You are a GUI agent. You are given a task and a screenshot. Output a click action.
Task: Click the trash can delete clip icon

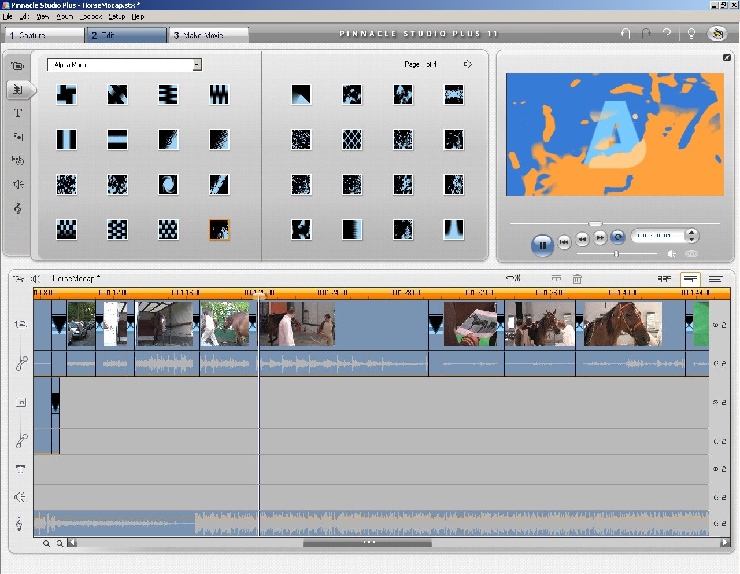(x=577, y=279)
